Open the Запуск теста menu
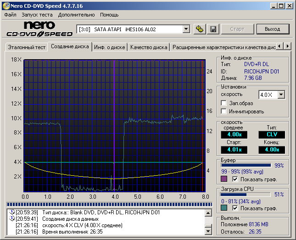 (x=37, y=15)
